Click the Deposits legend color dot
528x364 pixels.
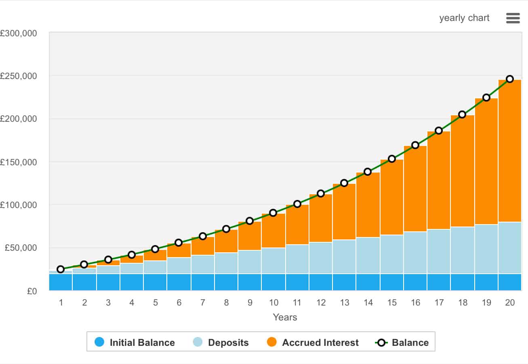click(x=198, y=342)
